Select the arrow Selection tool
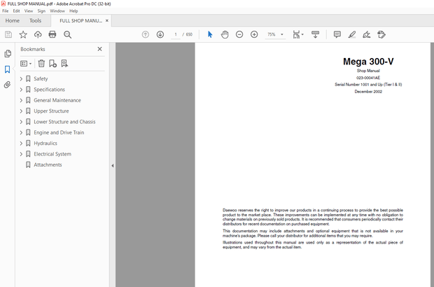The width and height of the screenshot is (434, 287). (x=210, y=34)
